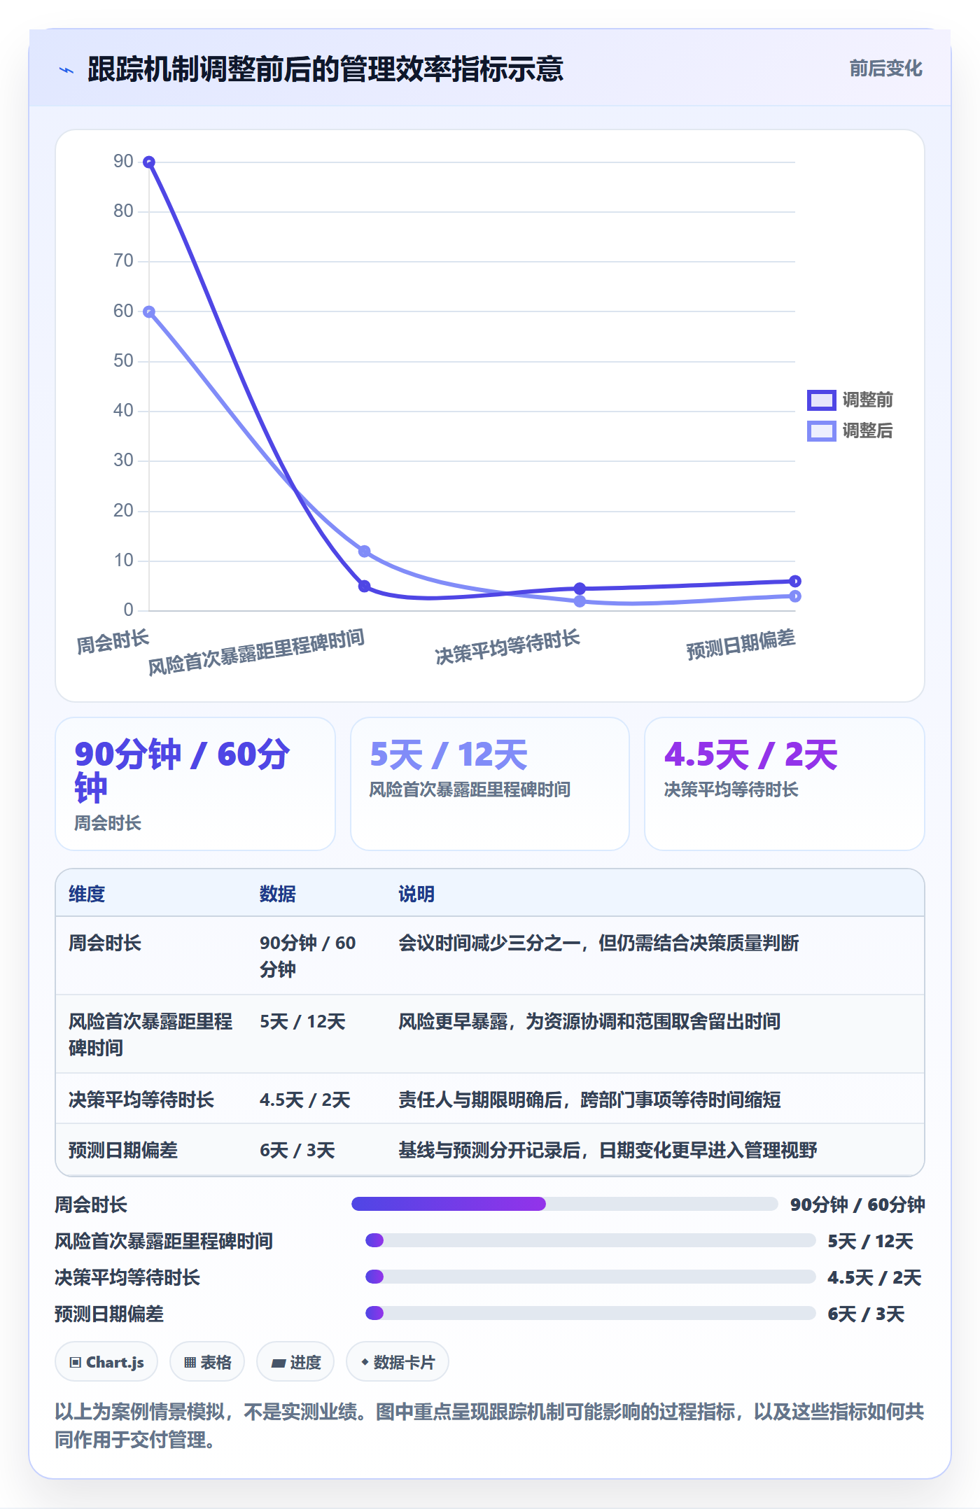Click the 周会时长 table row label
Viewport: 980px width, 1509px height.
[105, 943]
